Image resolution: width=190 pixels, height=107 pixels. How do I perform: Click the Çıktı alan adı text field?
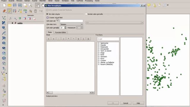(71, 21)
